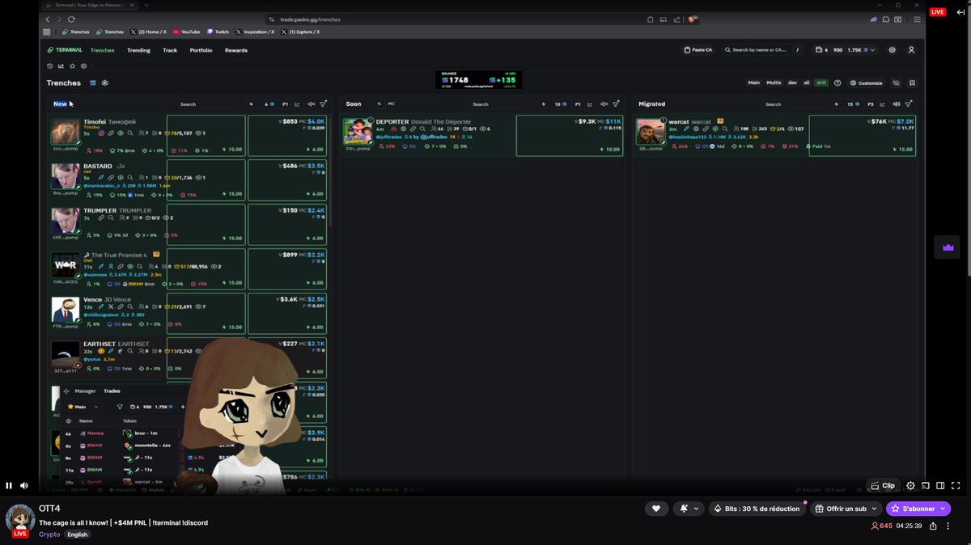Reload the browser page
The width and height of the screenshot is (971, 545).
tap(72, 19)
